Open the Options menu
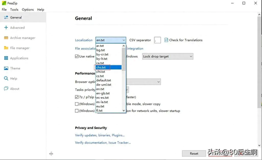262x160 pixels. coord(28,10)
